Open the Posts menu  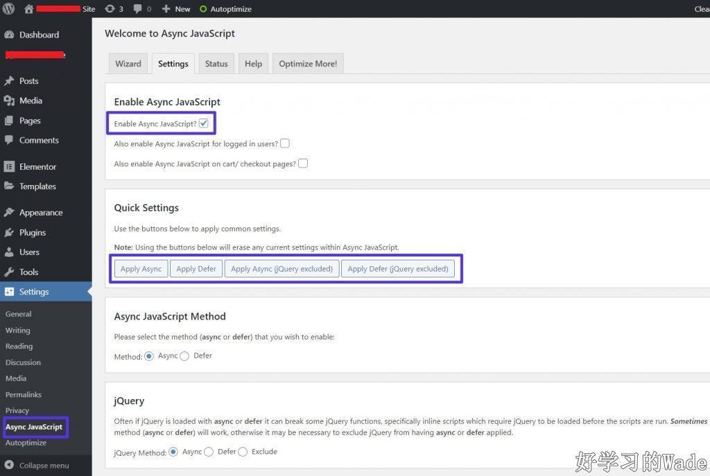pos(29,81)
